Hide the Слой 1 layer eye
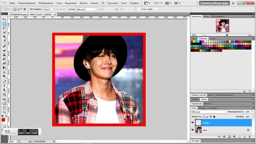Image resolution: width=256 pixels, height=144 pixels. click(x=193, y=123)
